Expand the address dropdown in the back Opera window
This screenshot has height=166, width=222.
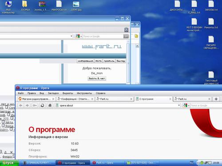click(71, 36)
